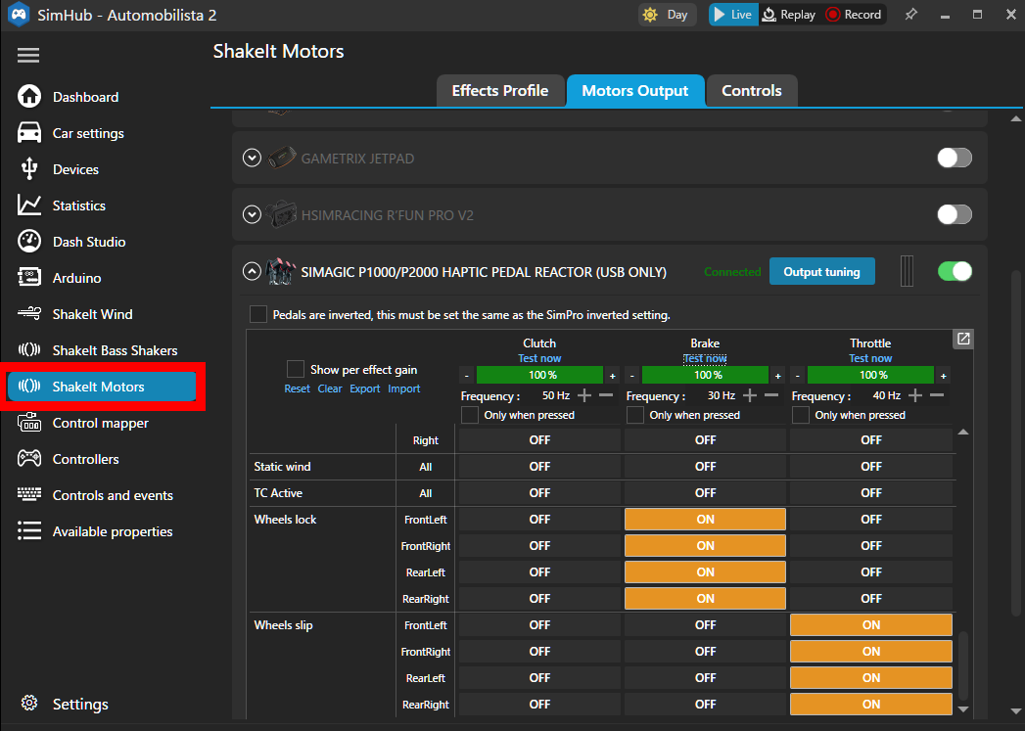Click Test now under Throttle
Viewport: 1025px width, 731px height.
coord(870,358)
